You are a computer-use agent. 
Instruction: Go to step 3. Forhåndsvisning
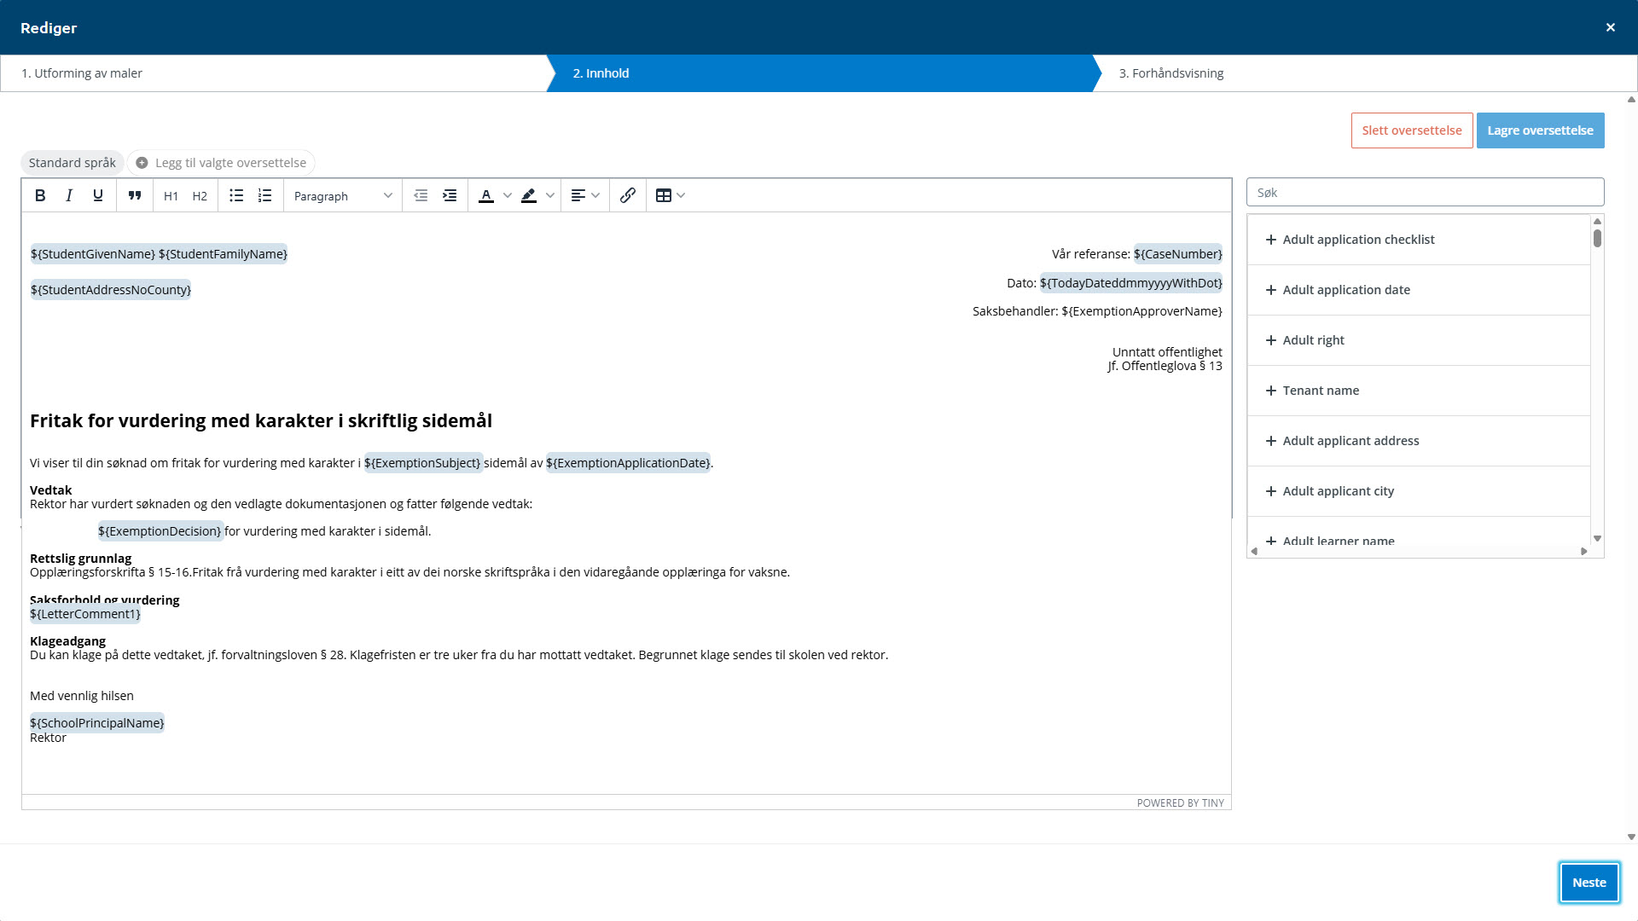[x=1170, y=73]
